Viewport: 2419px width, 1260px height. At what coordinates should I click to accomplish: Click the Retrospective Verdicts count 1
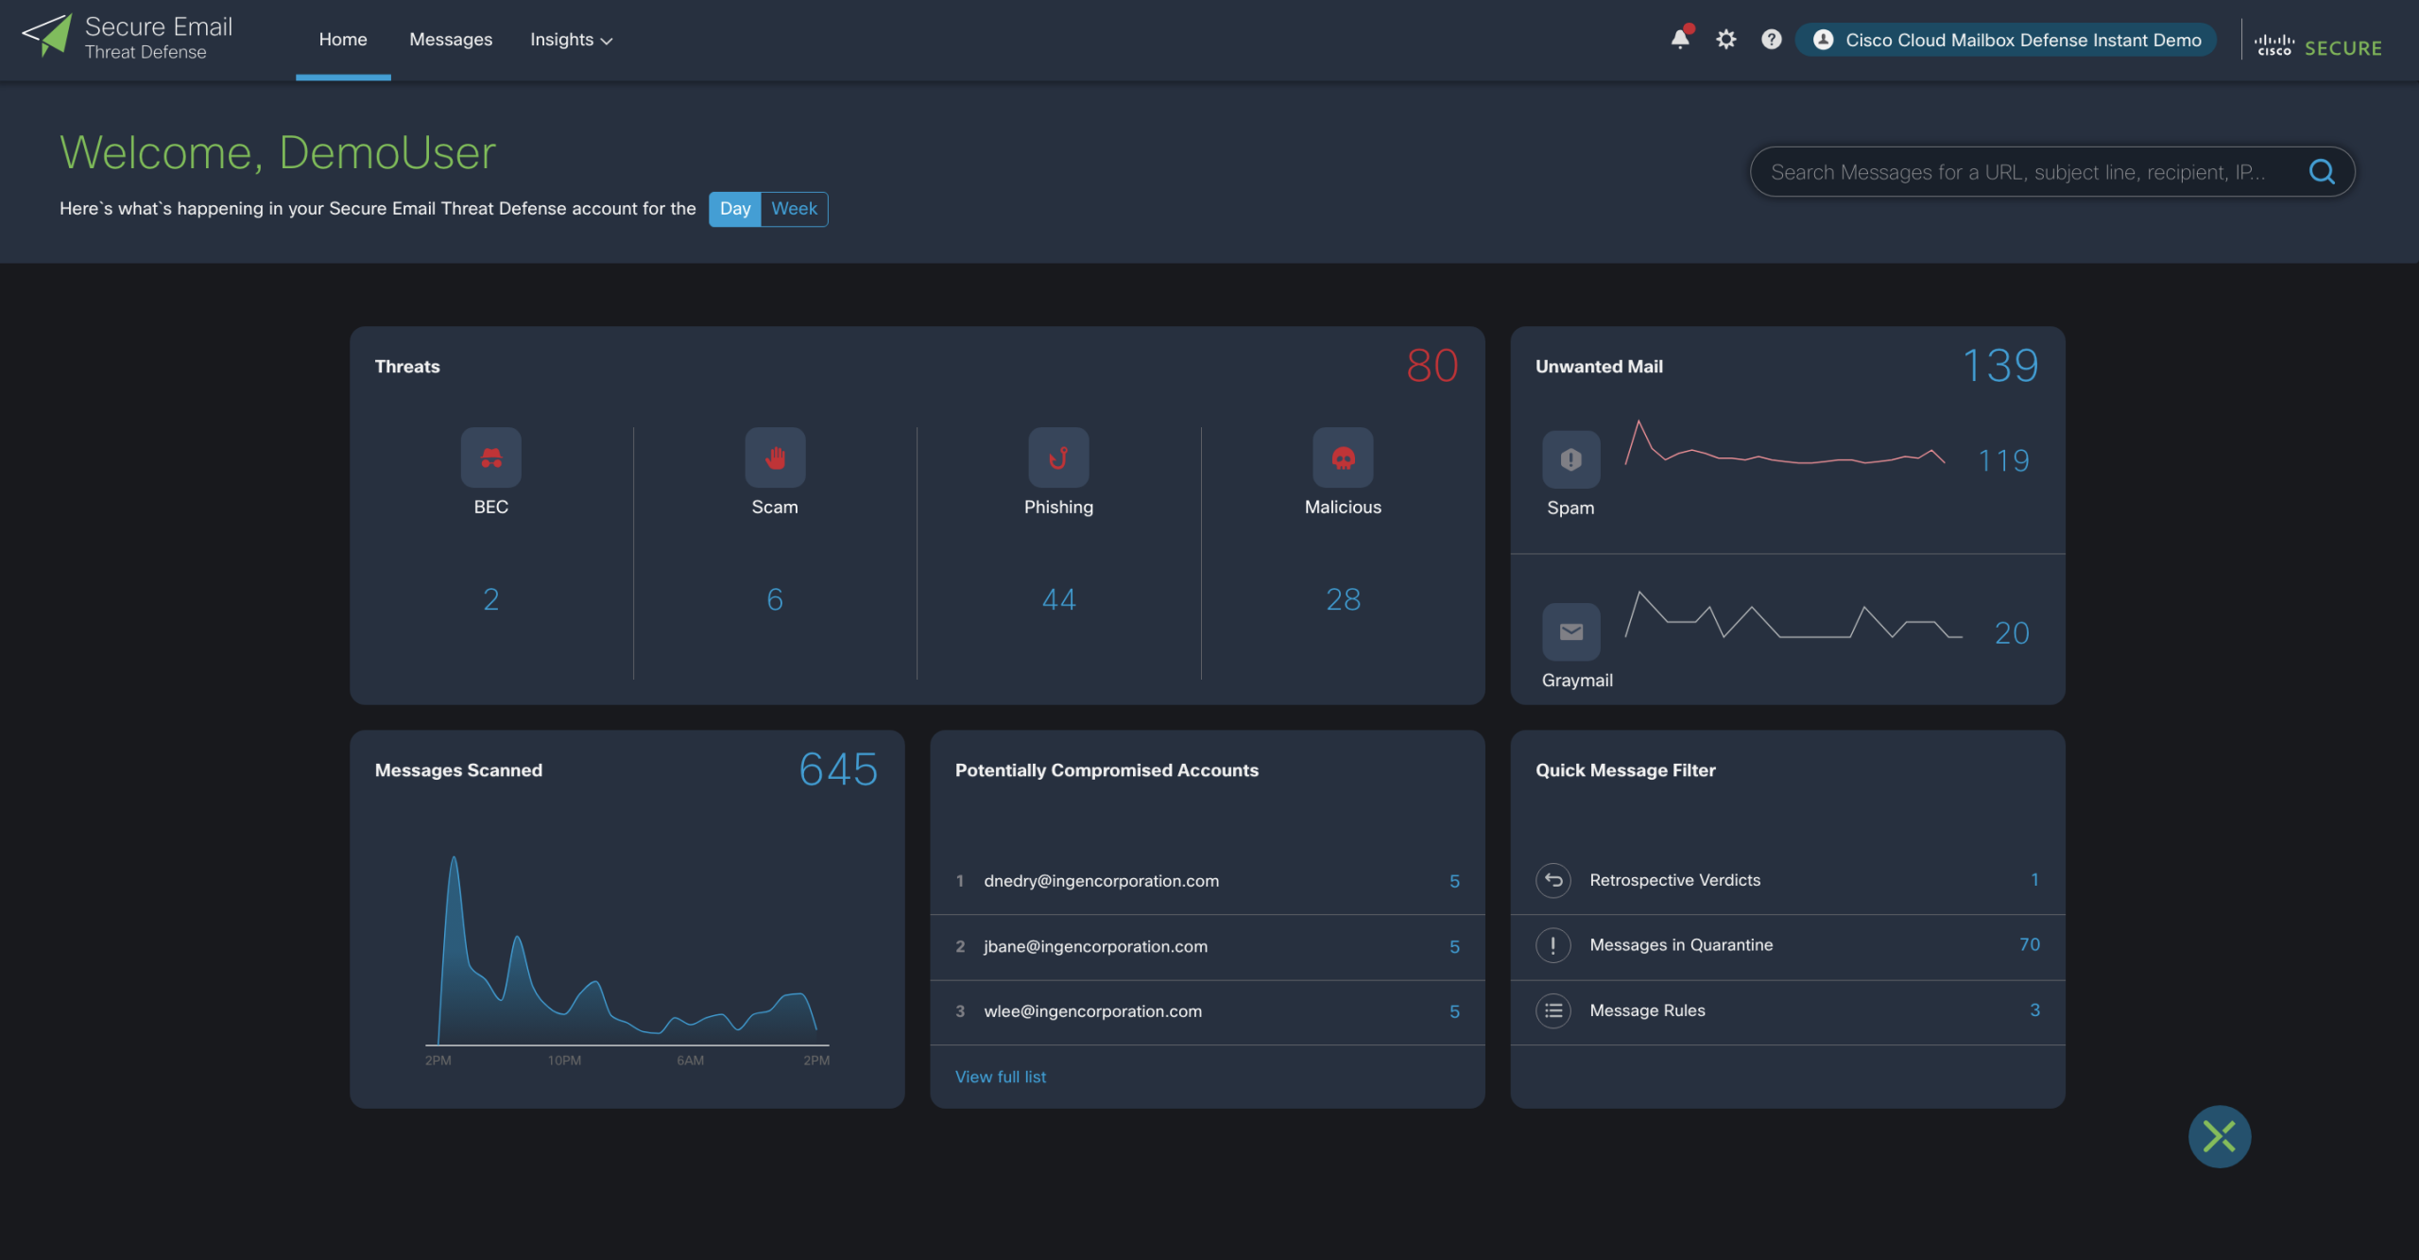point(2034,879)
